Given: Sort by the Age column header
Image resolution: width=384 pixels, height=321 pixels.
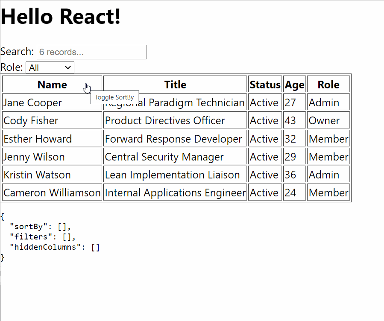Looking at the screenshot, I should (x=294, y=84).
